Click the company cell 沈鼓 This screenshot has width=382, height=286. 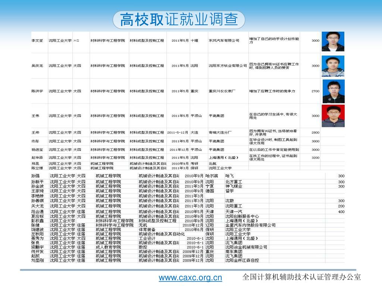tap(229, 201)
